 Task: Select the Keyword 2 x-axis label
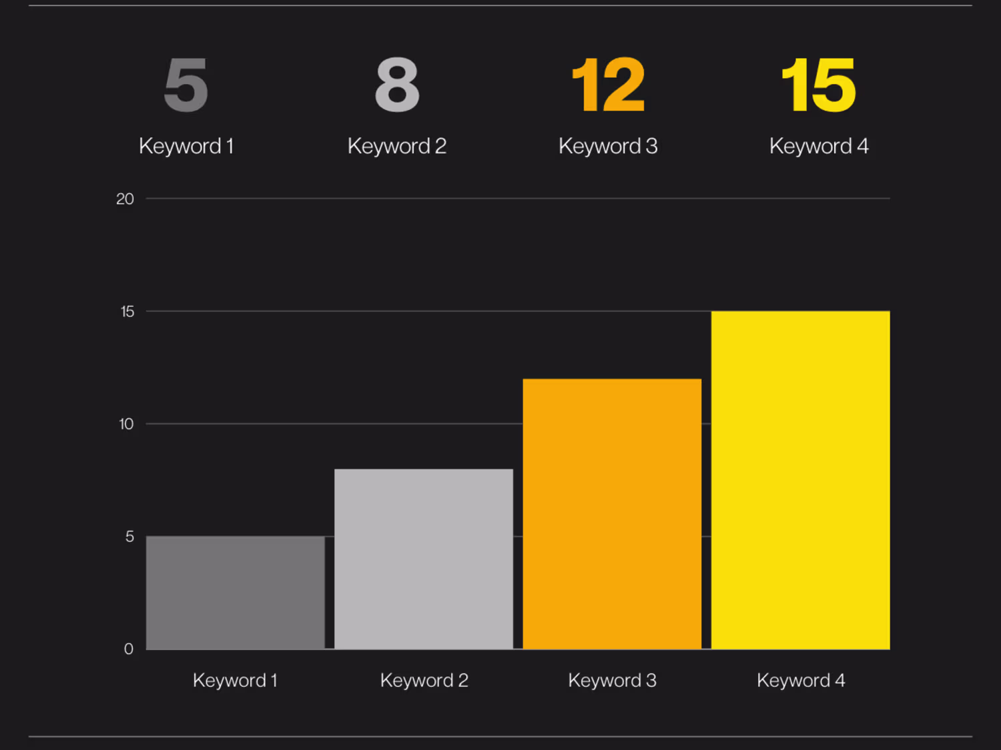pyautogui.click(x=424, y=680)
